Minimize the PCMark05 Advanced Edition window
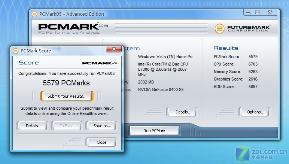The image size is (289, 164). [248, 13]
